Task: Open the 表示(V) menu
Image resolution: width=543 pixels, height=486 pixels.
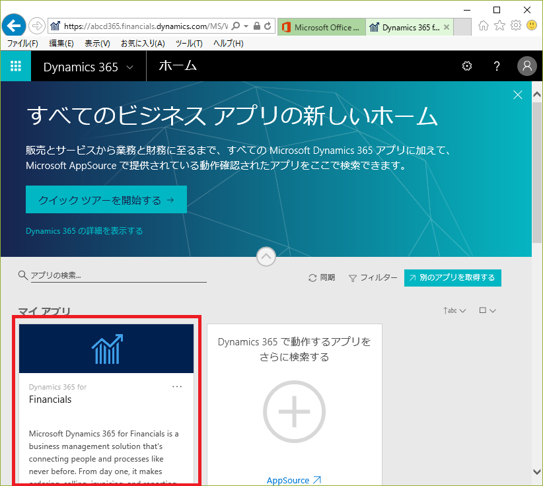Action: (97, 44)
